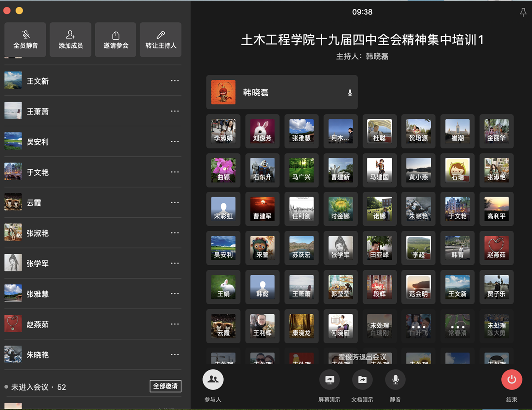Viewport: 532px width, 410px height.
Task: Toggle the 参与人 participants panel
Action: pos(213,379)
